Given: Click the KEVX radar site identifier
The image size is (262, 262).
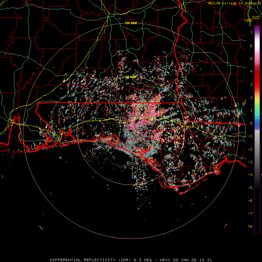Looking at the screenshot, I should click(x=165, y=260).
